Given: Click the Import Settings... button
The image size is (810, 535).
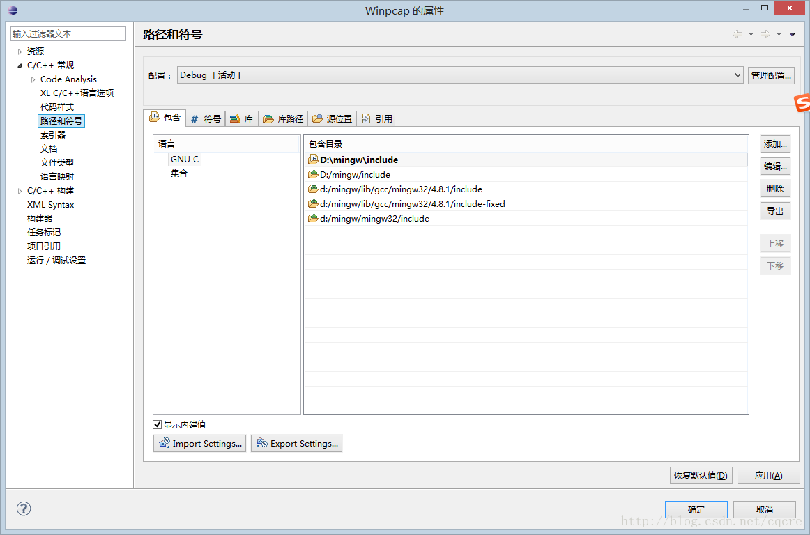Looking at the screenshot, I should [199, 443].
